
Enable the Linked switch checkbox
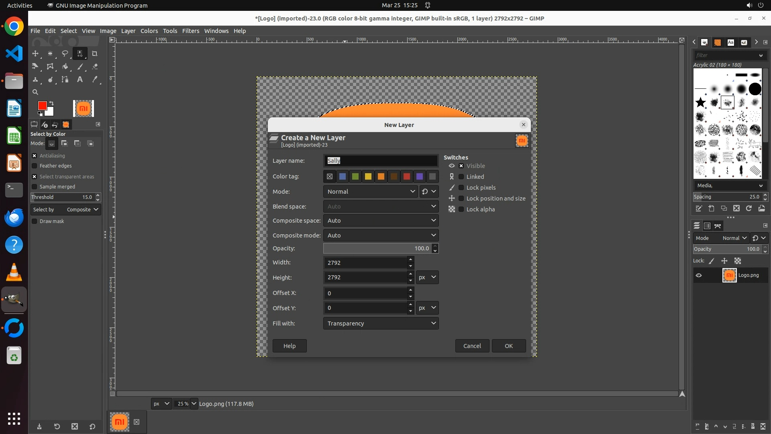[x=461, y=177]
